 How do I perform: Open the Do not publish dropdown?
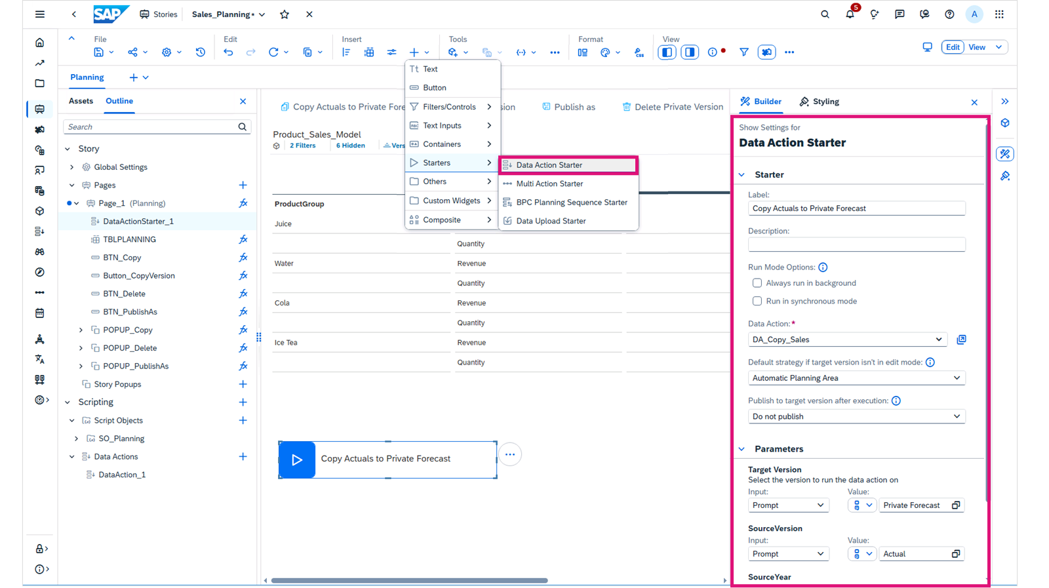point(856,416)
